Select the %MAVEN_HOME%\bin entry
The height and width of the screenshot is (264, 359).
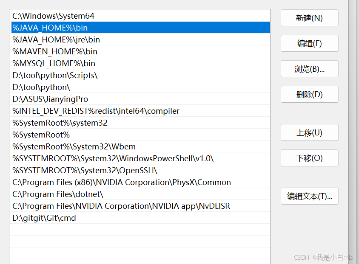coord(140,51)
